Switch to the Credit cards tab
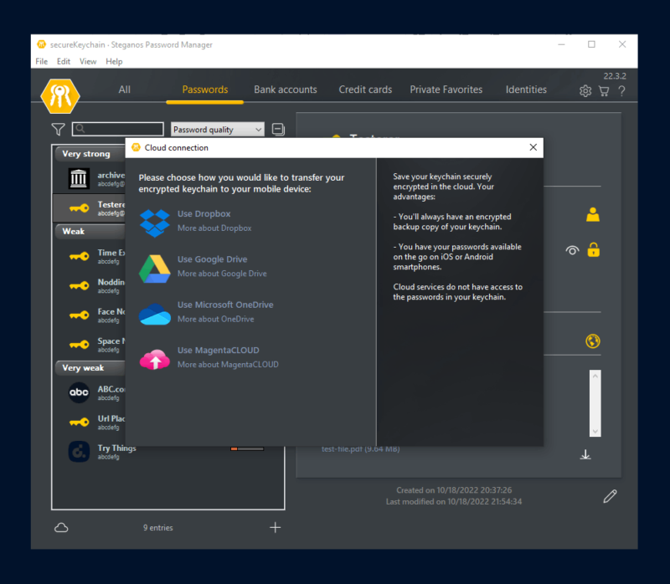The height and width of the screenshot is (584, 670). [365, 90]
